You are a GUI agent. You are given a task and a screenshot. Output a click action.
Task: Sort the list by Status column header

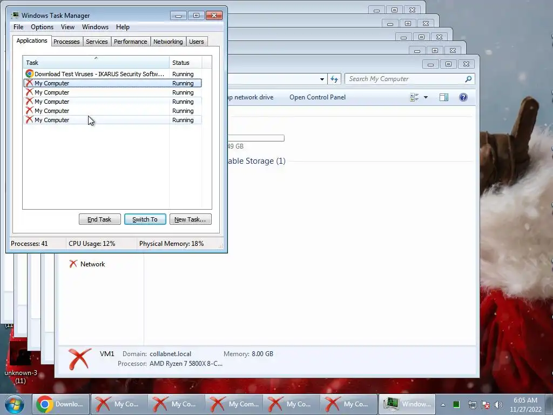coord(185,63)
